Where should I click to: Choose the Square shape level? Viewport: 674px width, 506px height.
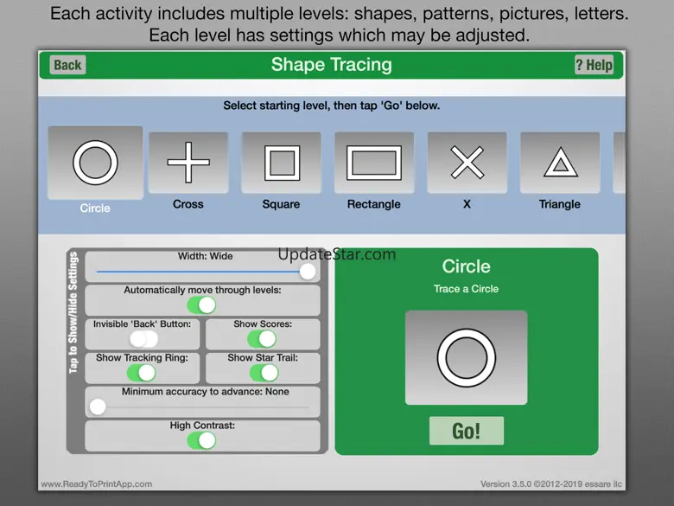tap(281, 163)
